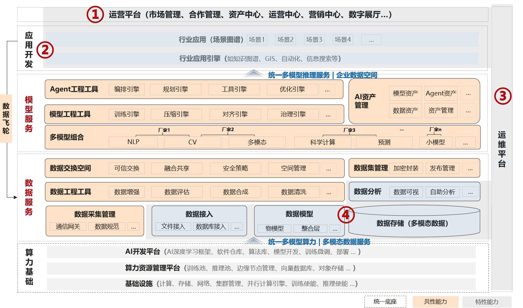Select the 模型资产 box in AI资产管理
Screen dimensions: 523x308
coord(405,93)
